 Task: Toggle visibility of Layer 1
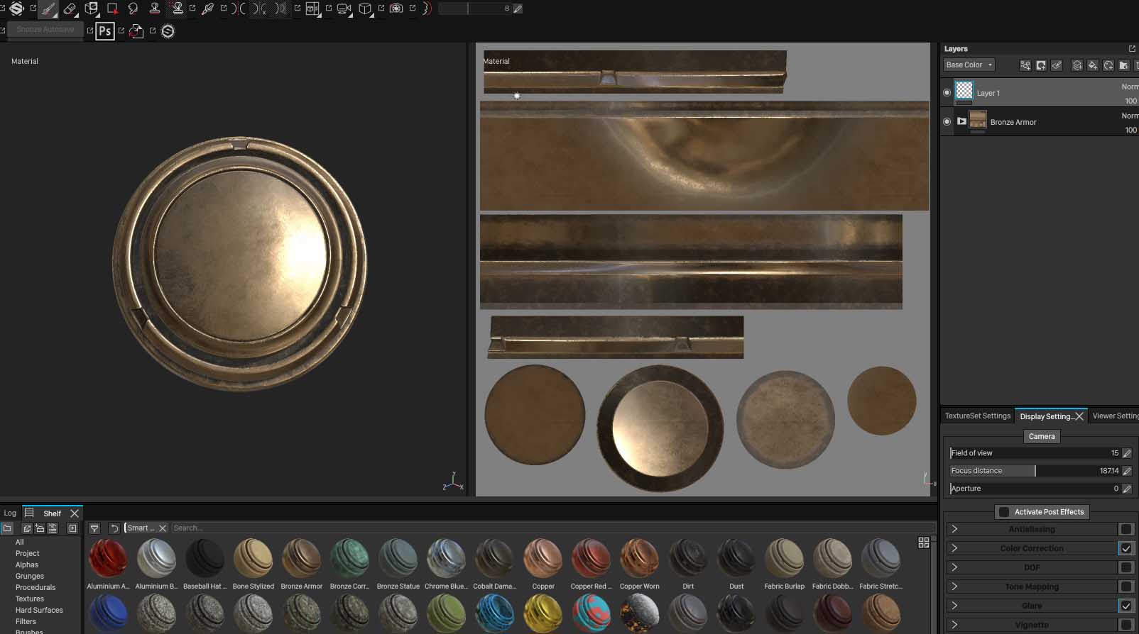(x=947, y=93)
